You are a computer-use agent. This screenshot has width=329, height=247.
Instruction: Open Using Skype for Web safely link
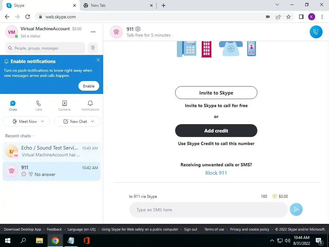140,229
